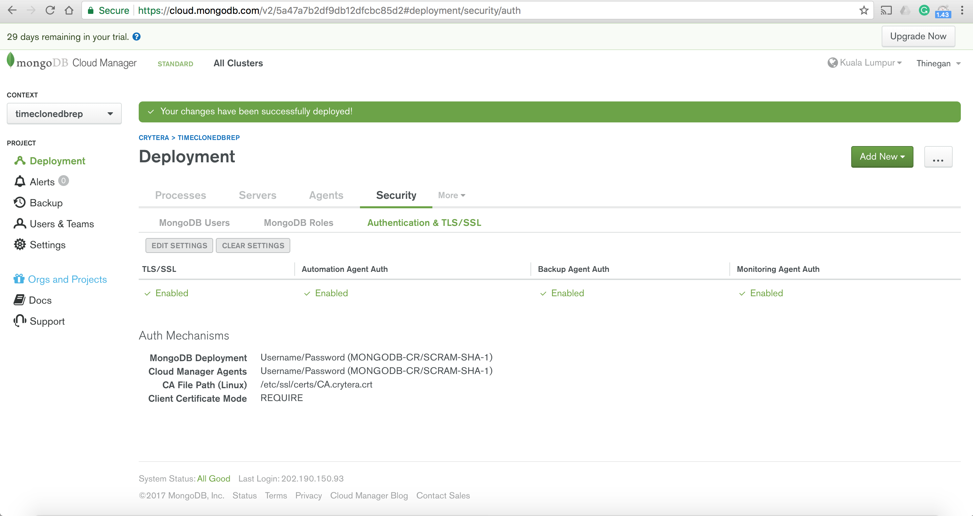Screen dimensions: 973x516
Task: Reload the page with refresh icon
Action: coord(50,10)
